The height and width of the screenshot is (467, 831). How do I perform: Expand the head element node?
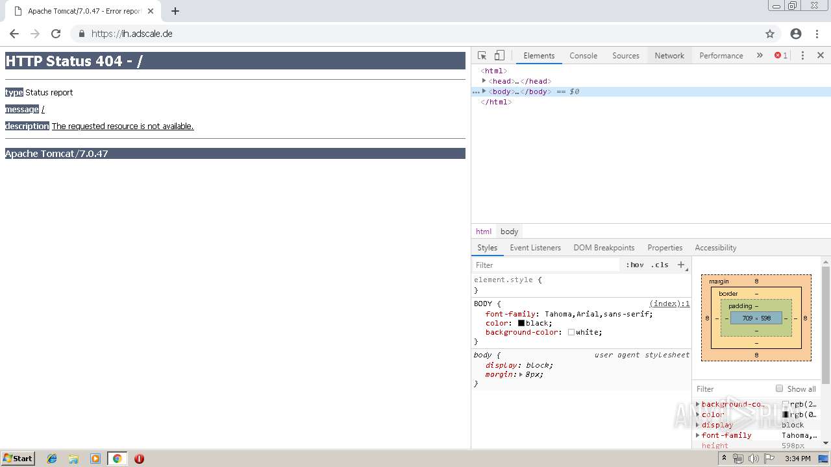(484, 81)
